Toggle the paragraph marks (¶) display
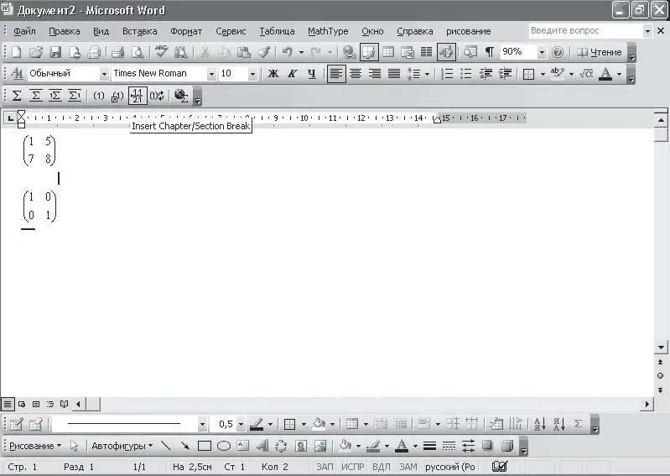Viewport: 670px width, 476px height. 490,52
